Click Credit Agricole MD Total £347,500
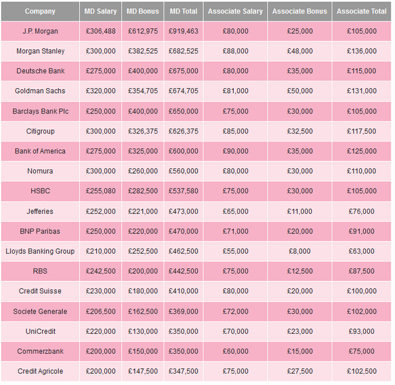This screenshot has width=395, height=385. (183, 371)
